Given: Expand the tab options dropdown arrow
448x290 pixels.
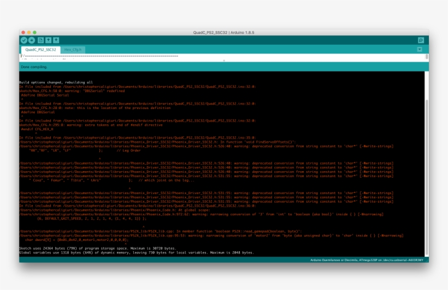Looking at the screenshot, I should coord(420,49).
